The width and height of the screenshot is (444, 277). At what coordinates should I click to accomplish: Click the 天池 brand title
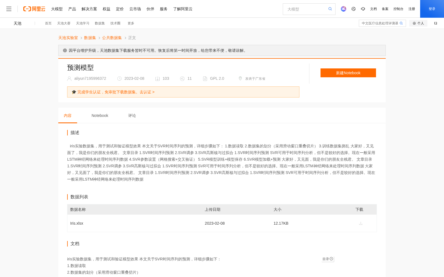17,23
